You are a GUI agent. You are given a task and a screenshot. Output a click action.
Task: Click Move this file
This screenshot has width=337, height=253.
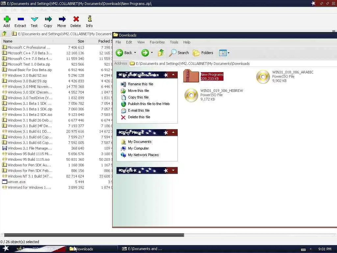pyautogui.click(x=139, y=91)
